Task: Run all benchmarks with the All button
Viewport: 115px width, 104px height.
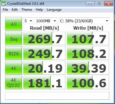Action: click(14, 24)
